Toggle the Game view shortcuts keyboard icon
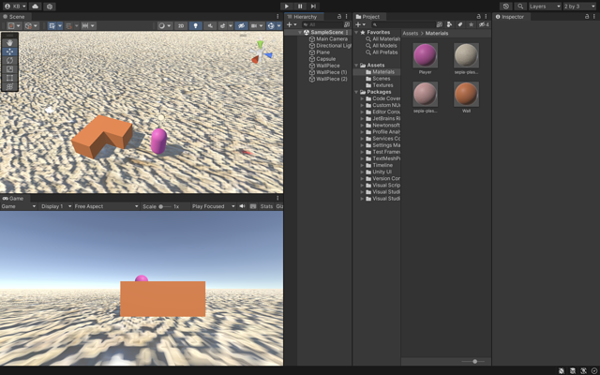600x375 pixels. (253, 206)
